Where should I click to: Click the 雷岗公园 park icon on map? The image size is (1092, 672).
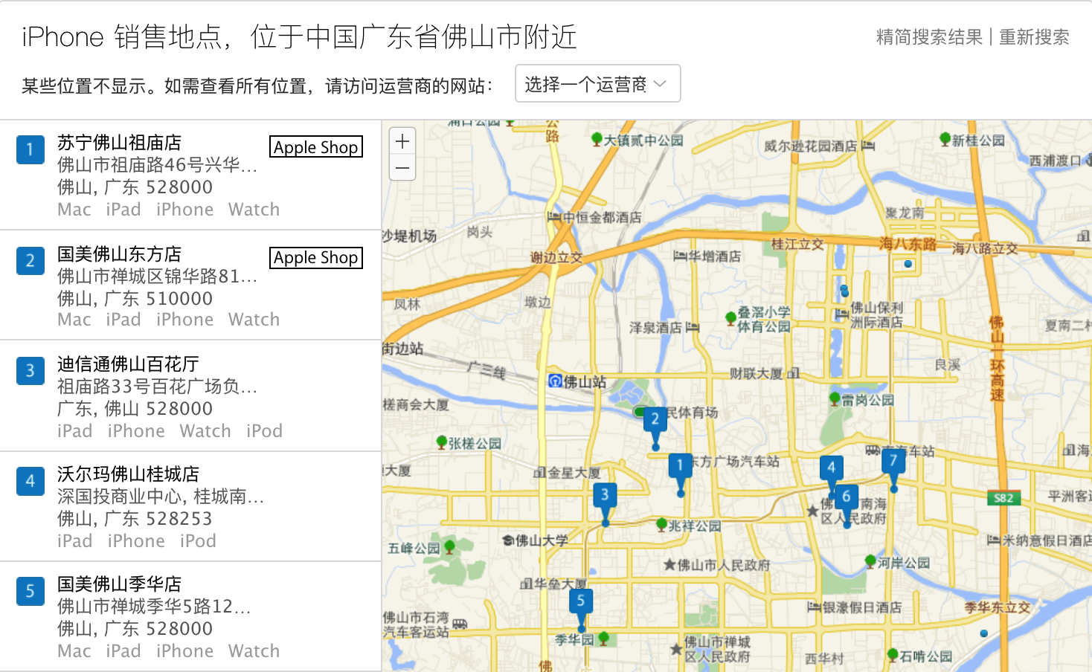(835, 399)
